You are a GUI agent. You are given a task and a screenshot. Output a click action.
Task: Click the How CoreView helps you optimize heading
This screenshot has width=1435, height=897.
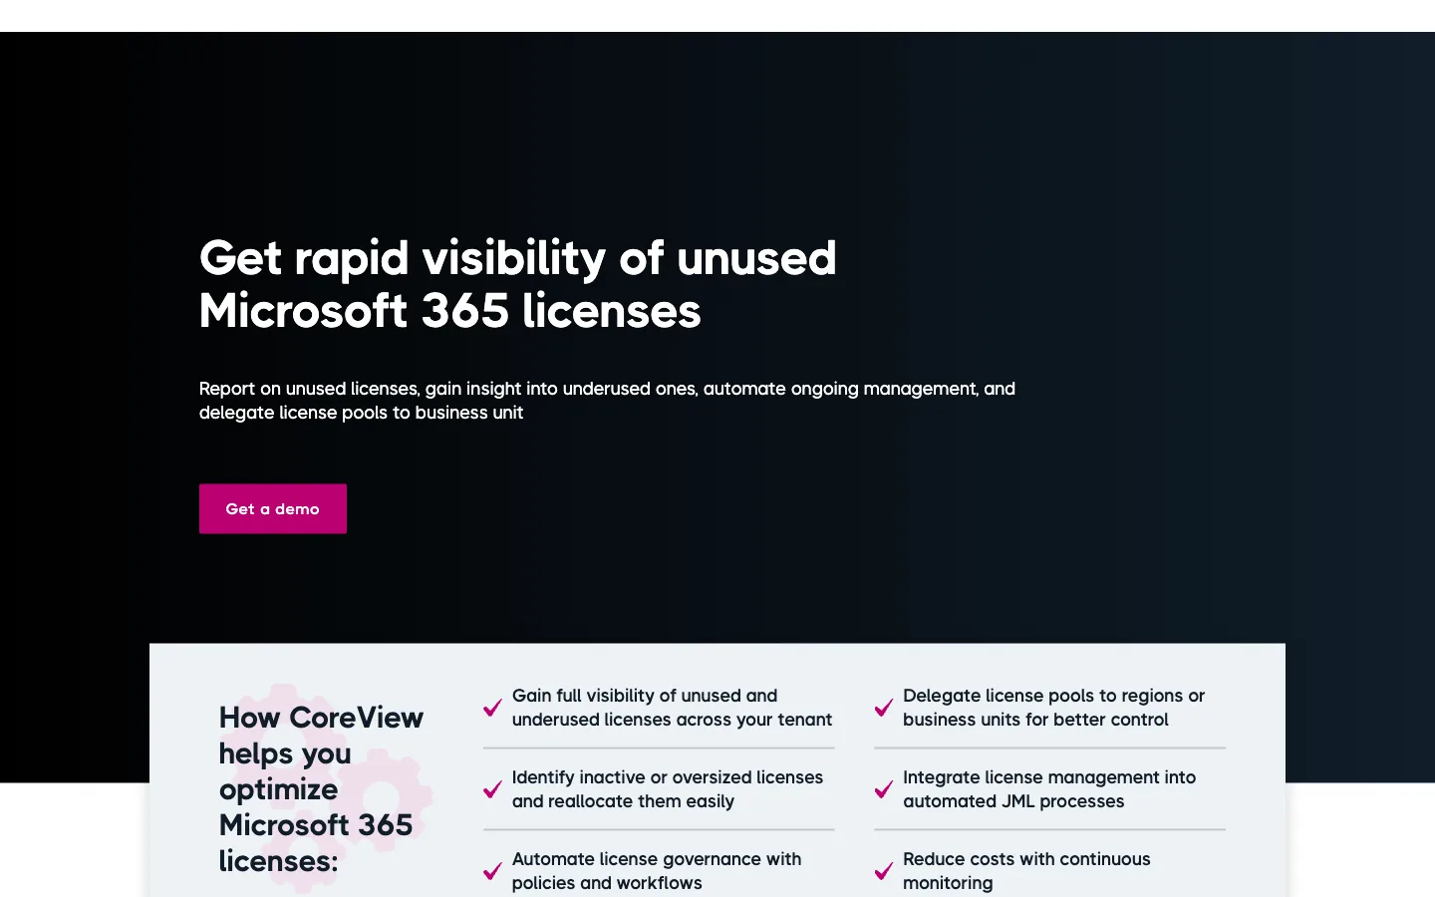click(x=321, y=788)
